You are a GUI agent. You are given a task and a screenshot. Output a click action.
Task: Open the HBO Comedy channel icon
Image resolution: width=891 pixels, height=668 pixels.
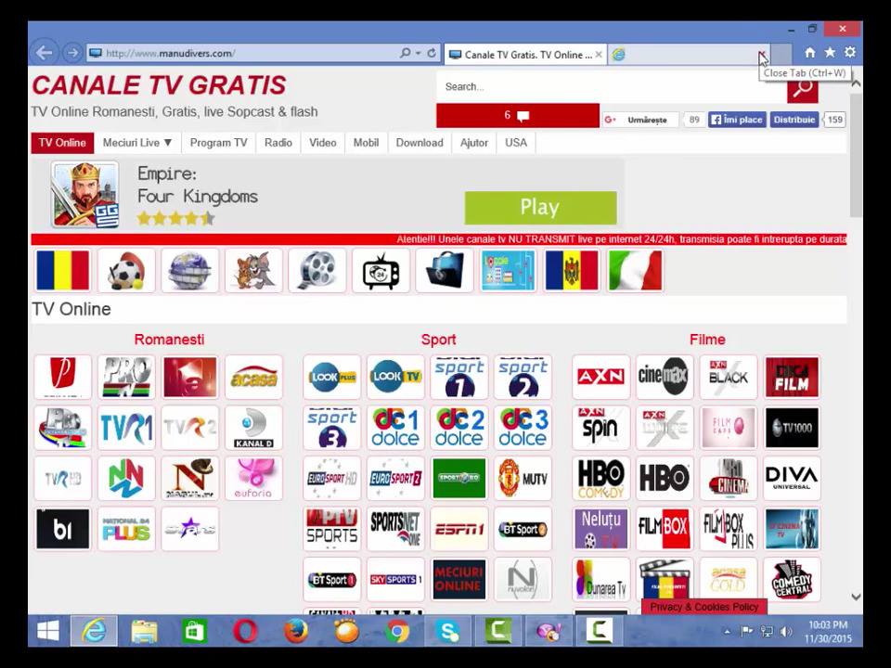[601, 479]
